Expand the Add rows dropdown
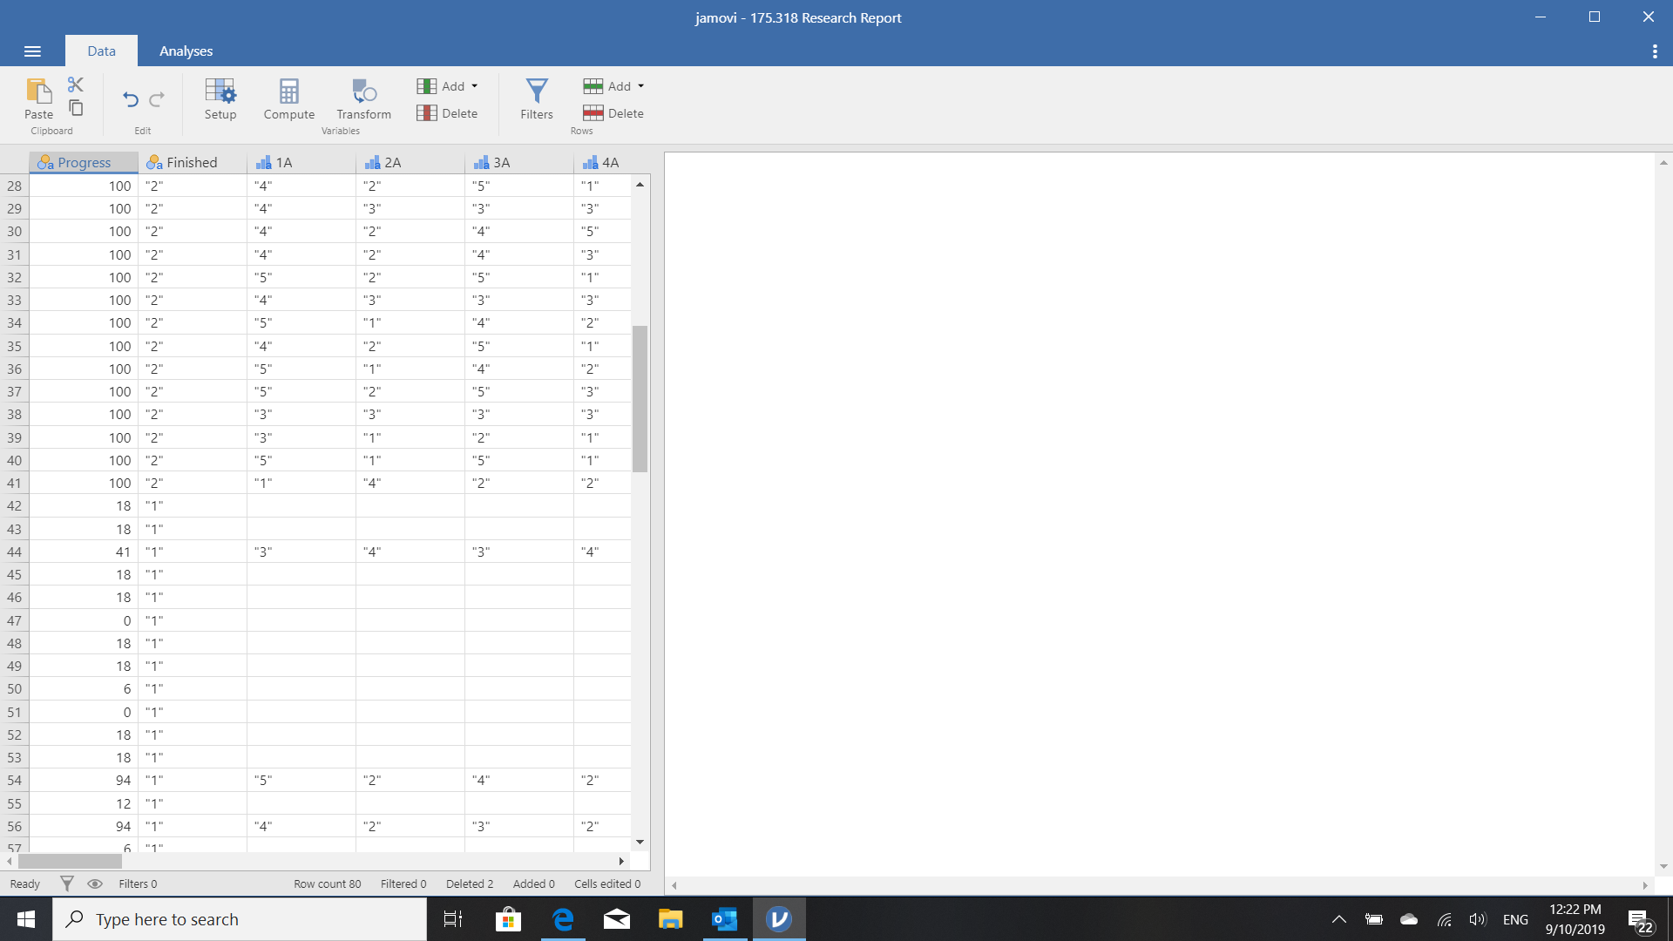The image size is (1673, 941). coord(613,85)
